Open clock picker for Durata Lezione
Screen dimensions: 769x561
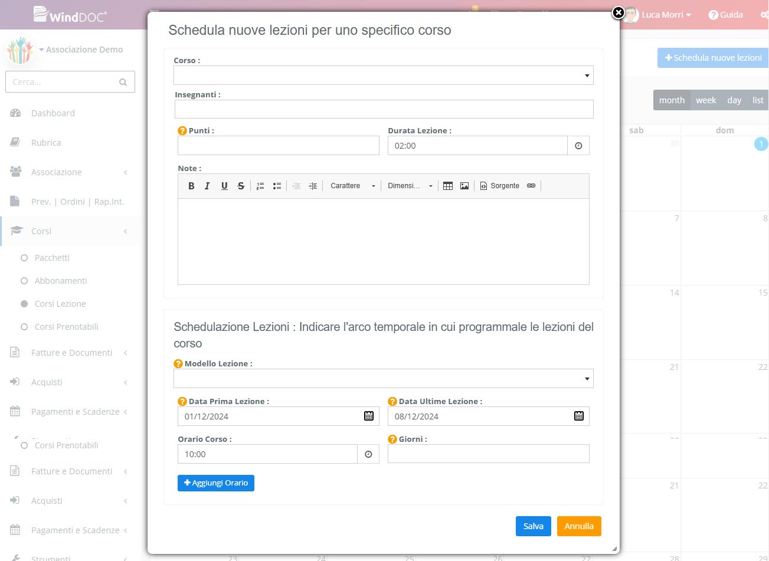click(x=578, y=146)
